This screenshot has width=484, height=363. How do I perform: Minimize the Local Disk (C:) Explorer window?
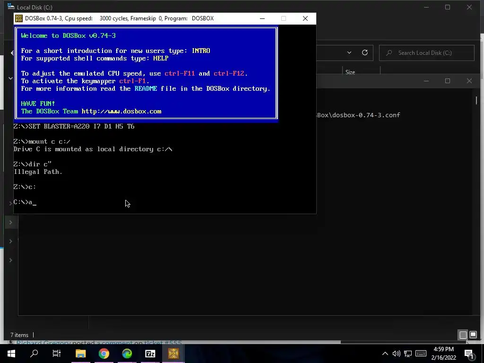coord(426,7)
